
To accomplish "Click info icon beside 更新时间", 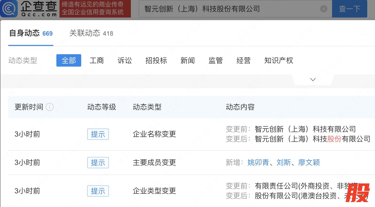I will pos(50,107).
